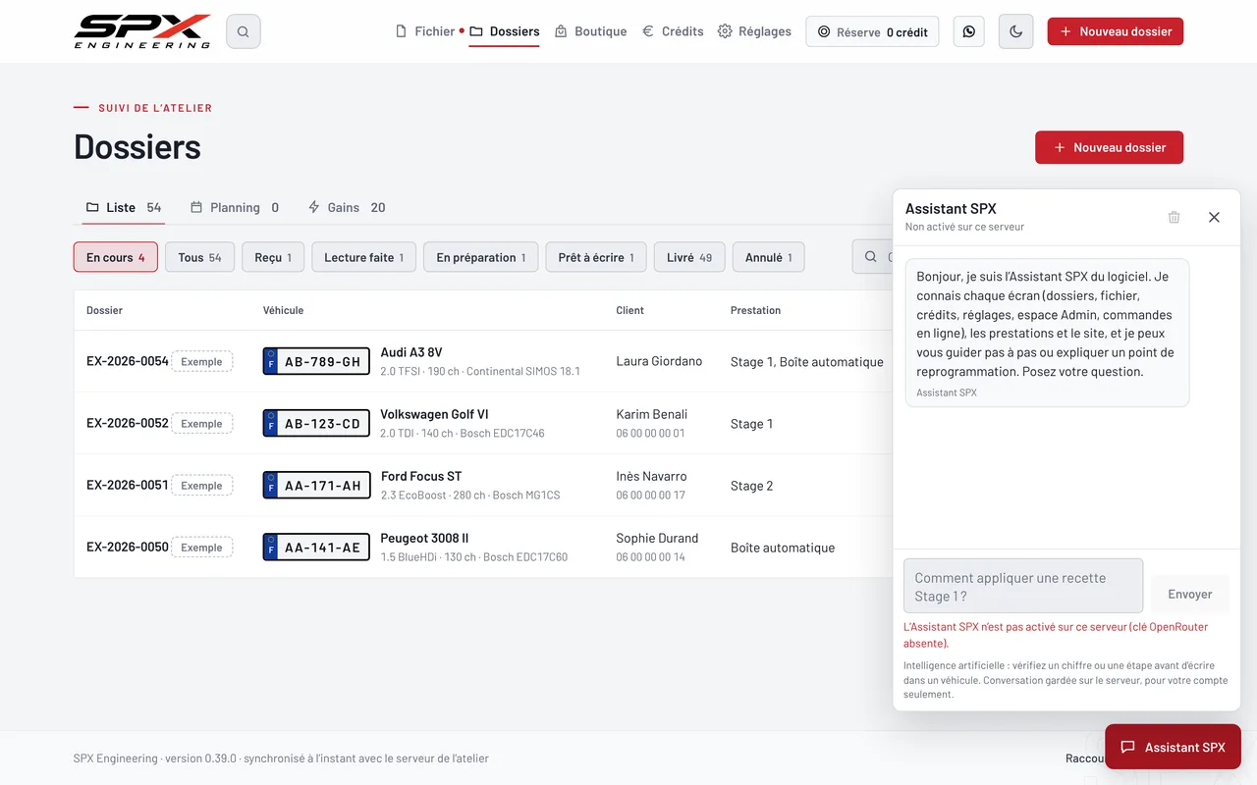Focus the assistant question input field
Viewport: 1257px width, 785px height.
pyautogui.click(x=1023, y=586)
